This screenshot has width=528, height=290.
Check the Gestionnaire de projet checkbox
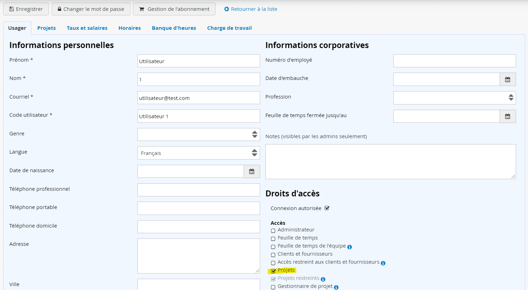[x=273, y=287]
